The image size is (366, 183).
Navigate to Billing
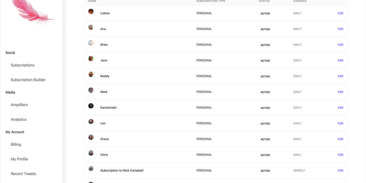[x=16, y=144]
